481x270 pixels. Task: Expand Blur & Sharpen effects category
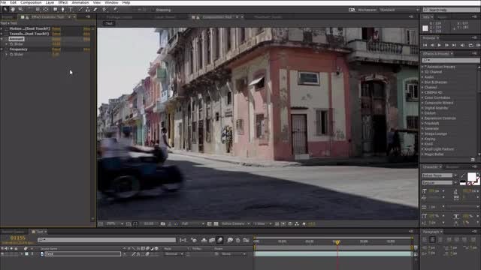click(422, 82)
